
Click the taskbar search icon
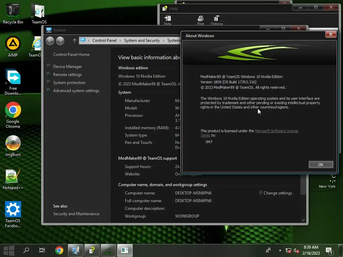coord(26,250)
